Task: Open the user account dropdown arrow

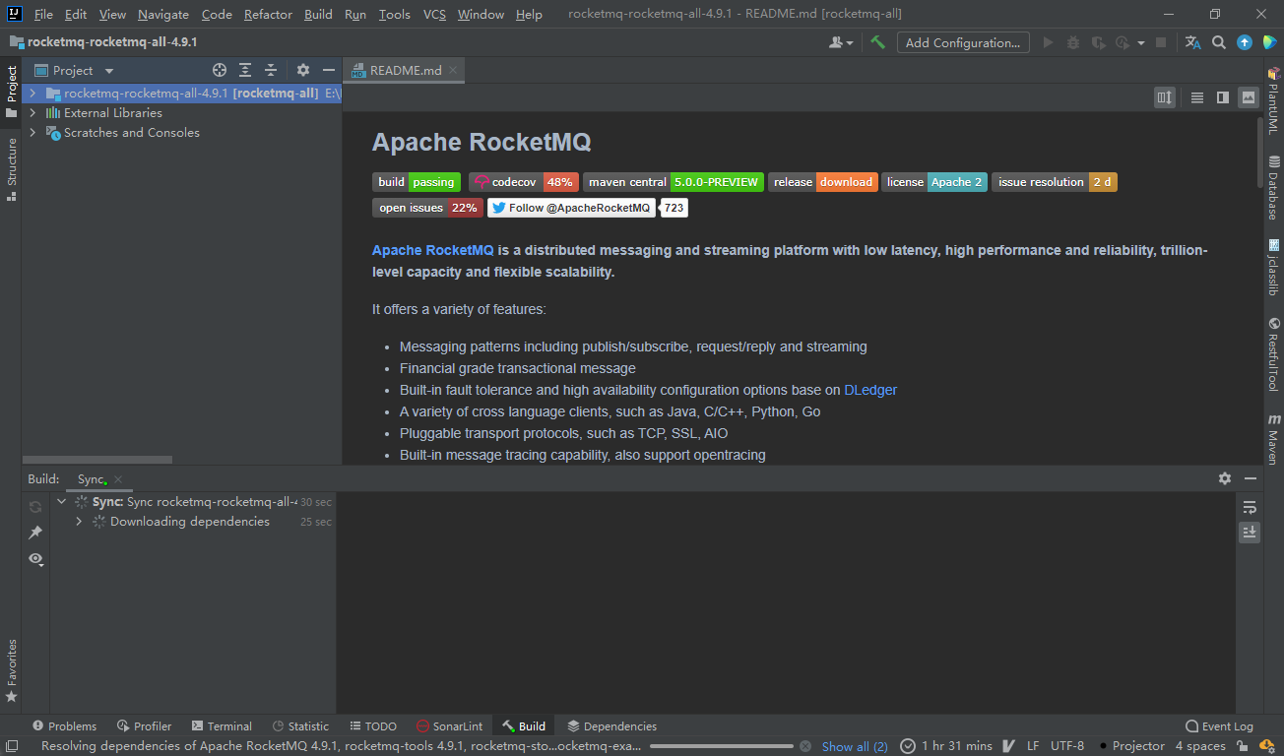Action: 850,43
